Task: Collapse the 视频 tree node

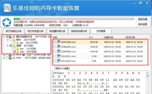Action: coord(7,46)
